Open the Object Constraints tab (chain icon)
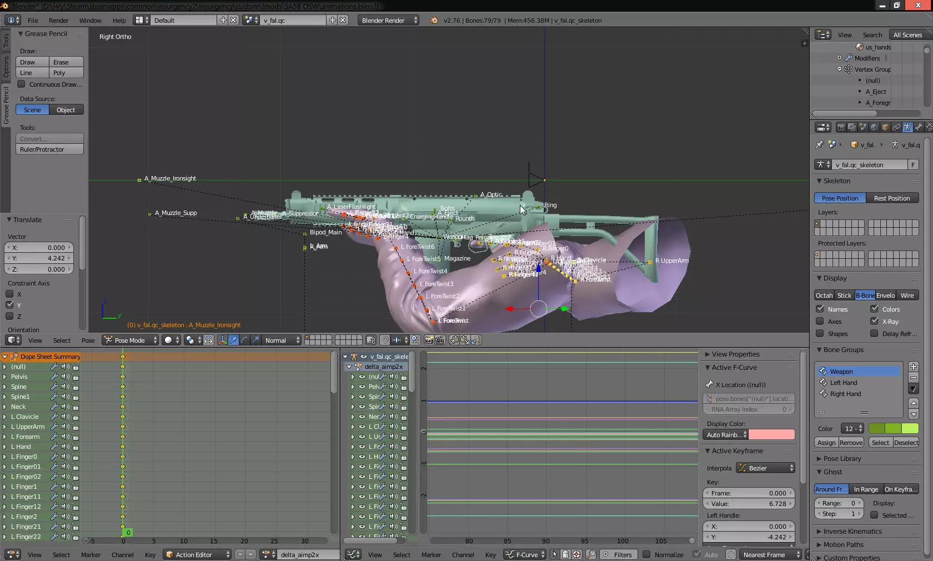Image resolution: width=933 pixels, height=561 pixels. tap(896, 127)
